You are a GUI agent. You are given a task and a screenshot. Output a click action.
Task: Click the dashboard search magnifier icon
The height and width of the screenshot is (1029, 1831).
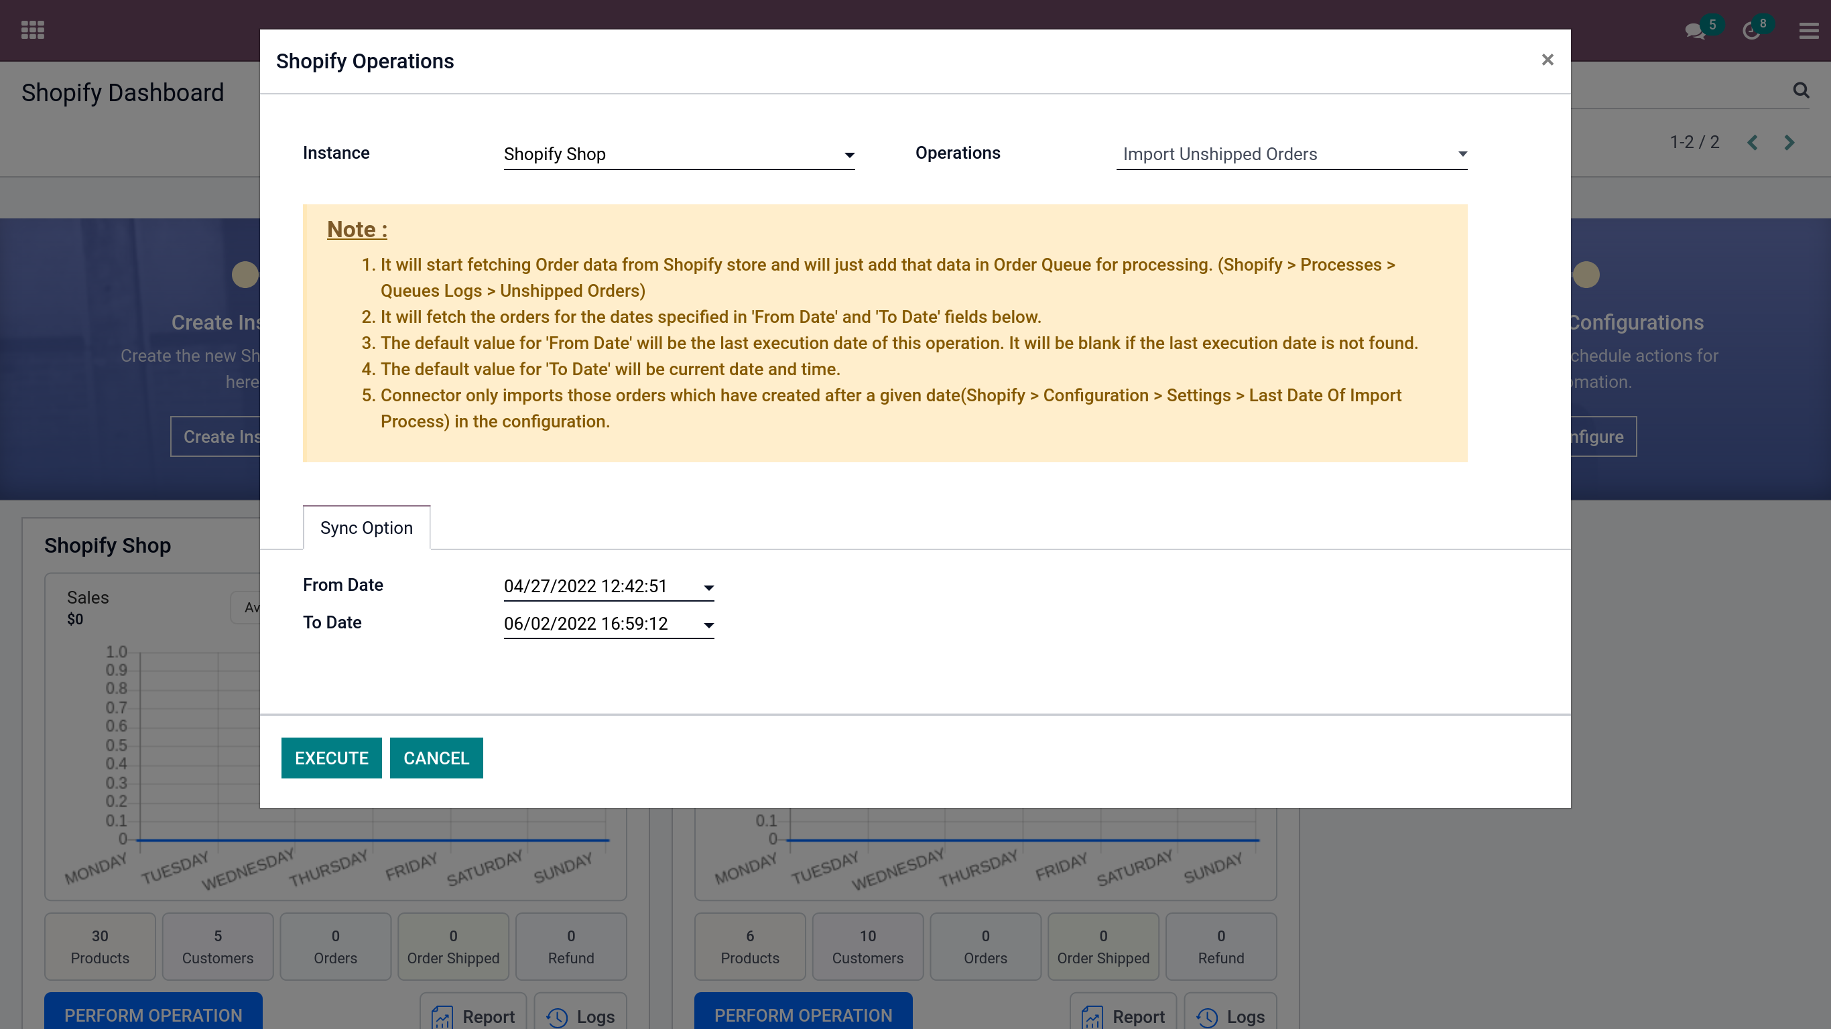coord(1800,90)
